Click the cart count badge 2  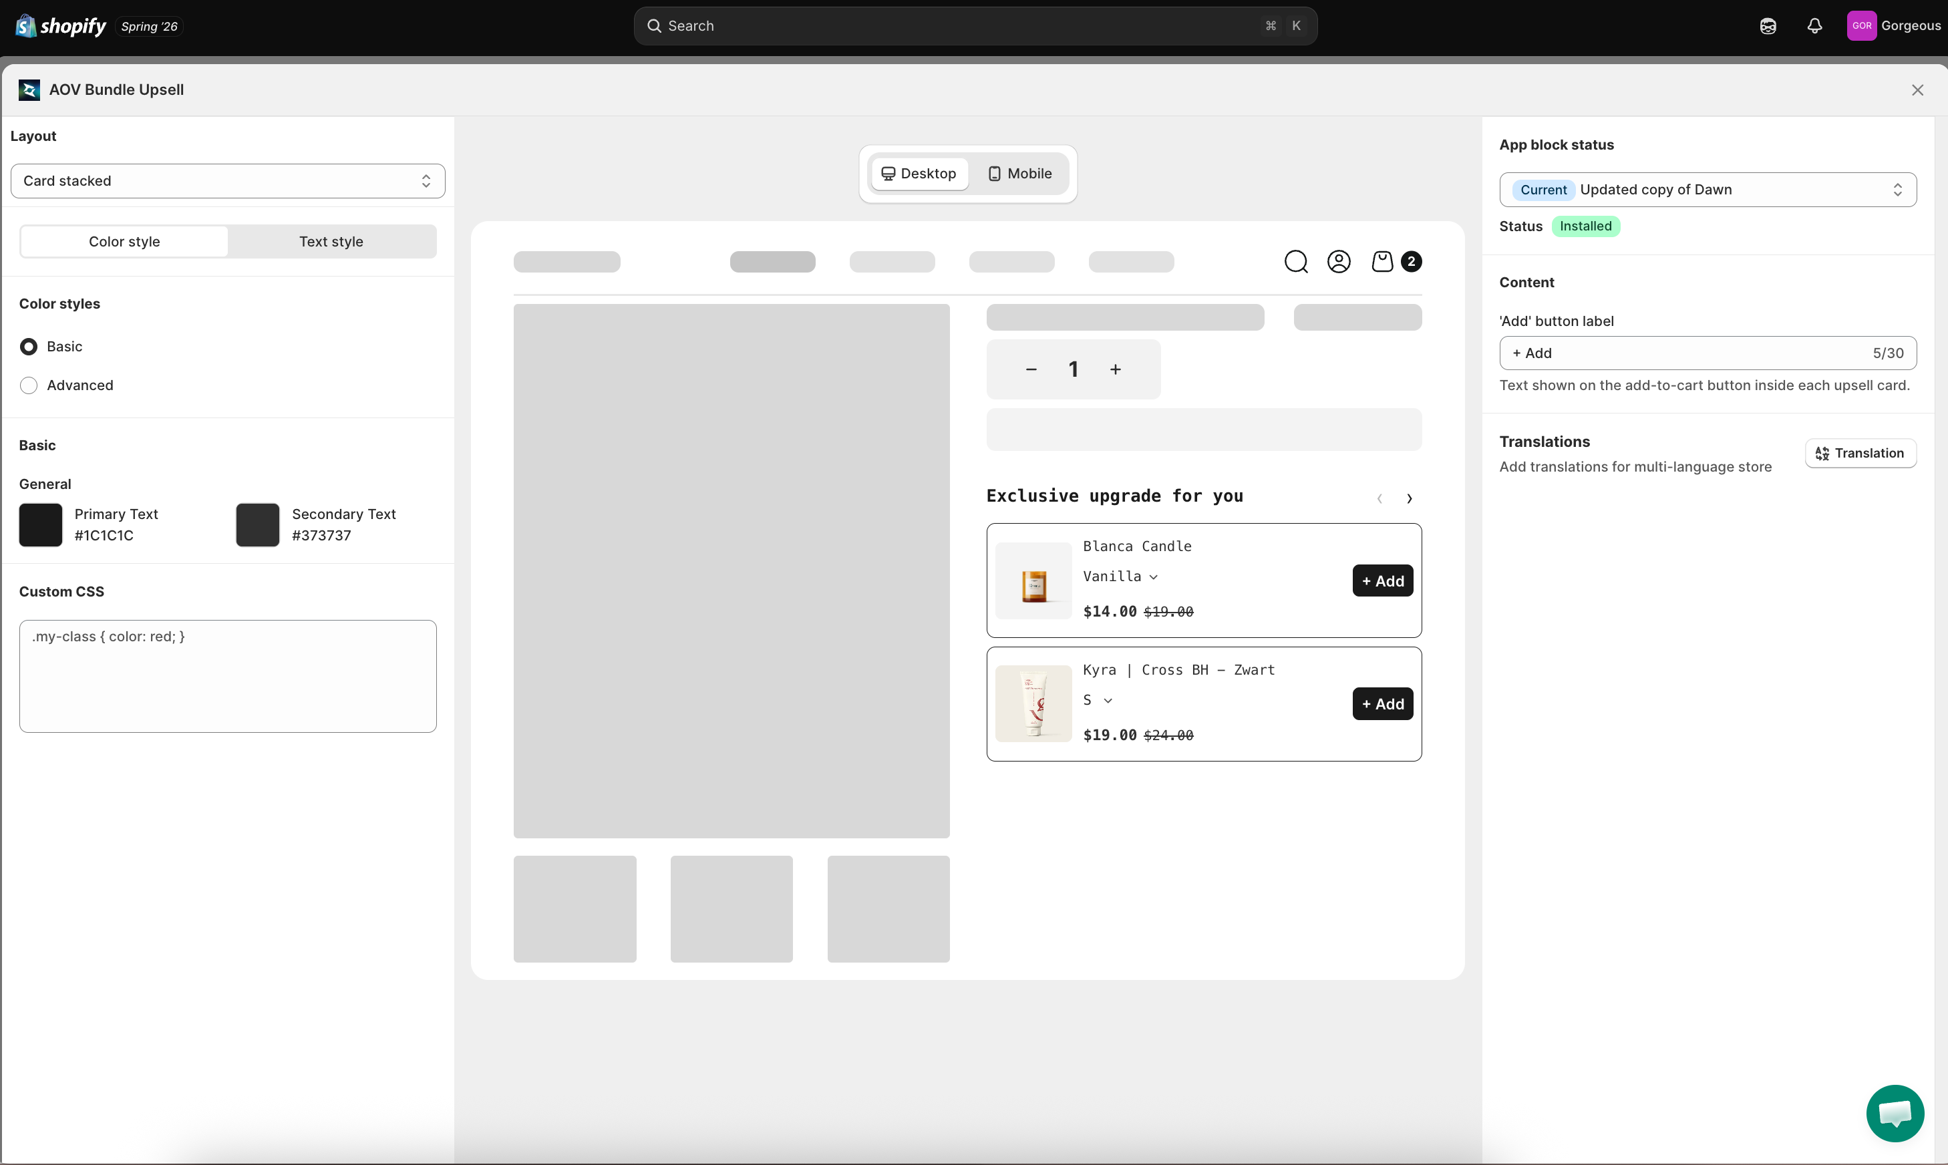pos(1411,261)
